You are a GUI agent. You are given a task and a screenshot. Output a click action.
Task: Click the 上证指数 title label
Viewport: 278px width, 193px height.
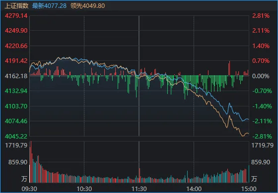16,6
